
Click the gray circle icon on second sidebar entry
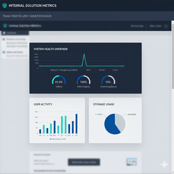4,39
